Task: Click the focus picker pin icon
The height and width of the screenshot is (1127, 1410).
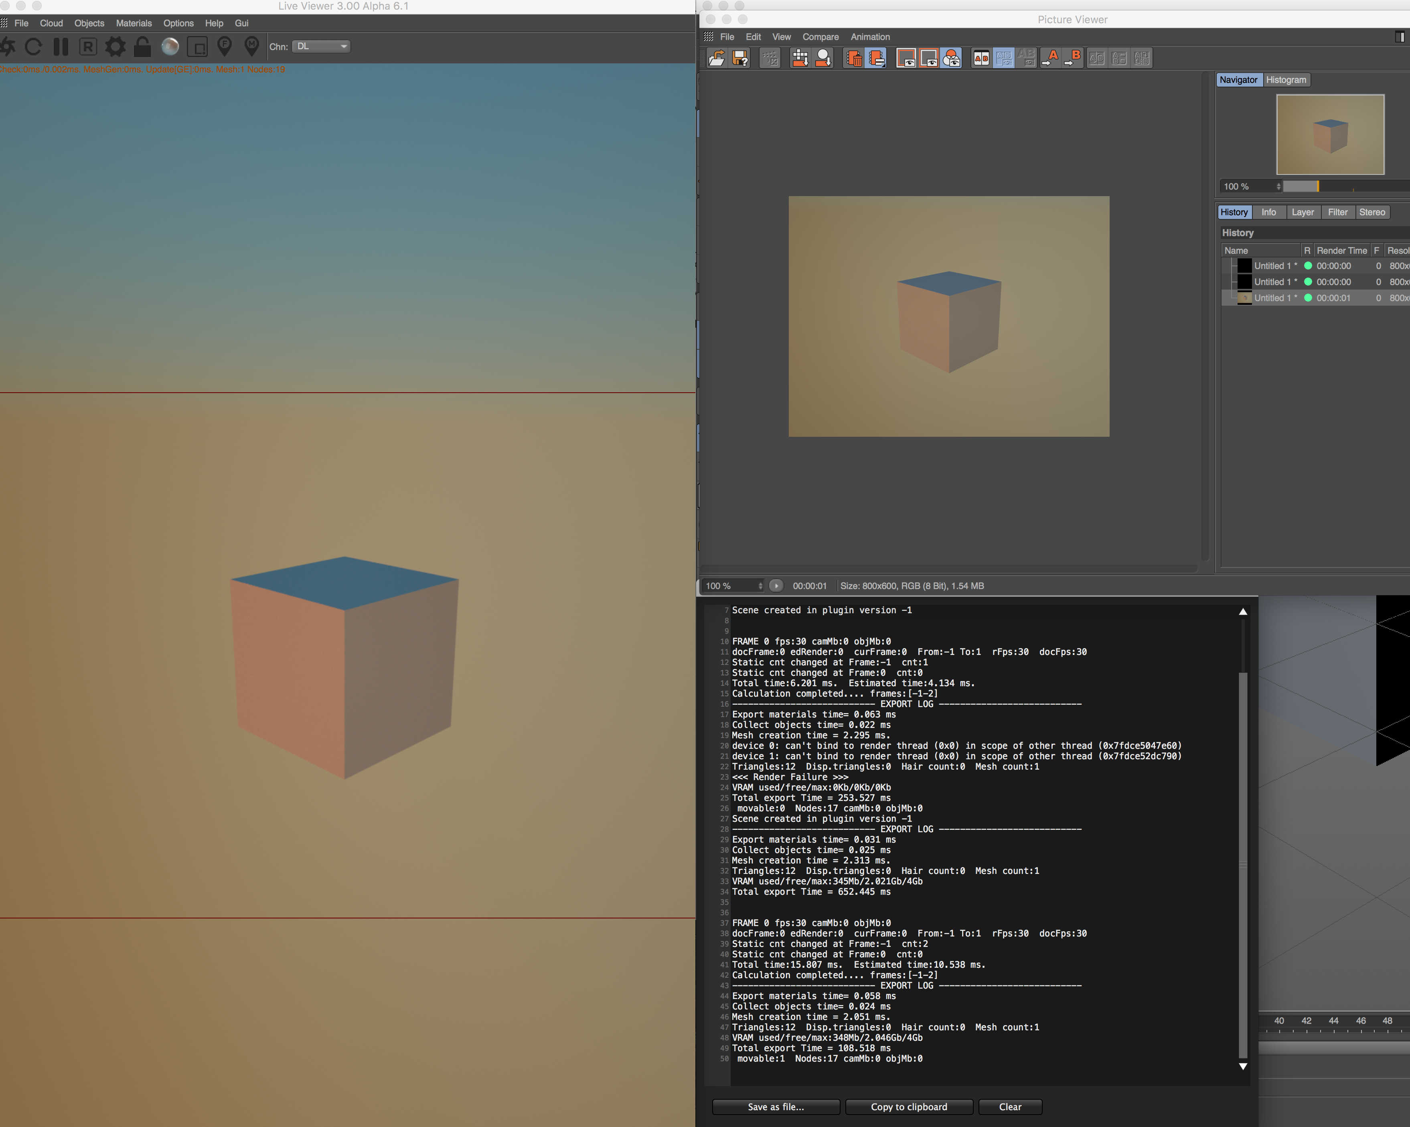Action: point(224,46)
